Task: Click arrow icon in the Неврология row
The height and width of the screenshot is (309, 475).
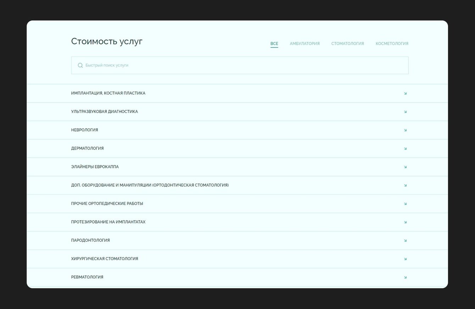Action: [x=405, y=130]
